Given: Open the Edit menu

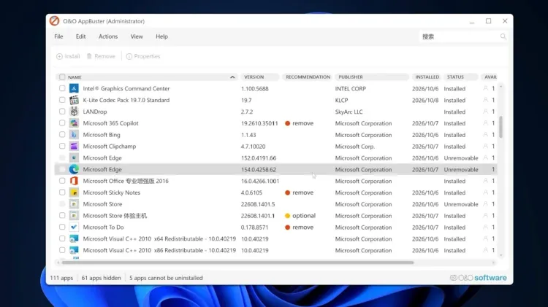Looking at the screenshot, I should [x=80, y=36].
